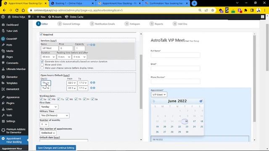The width and height of the screenshot is (269, 151).
Task: Click the Settings sidebar icon
Action: coord(3,121)
